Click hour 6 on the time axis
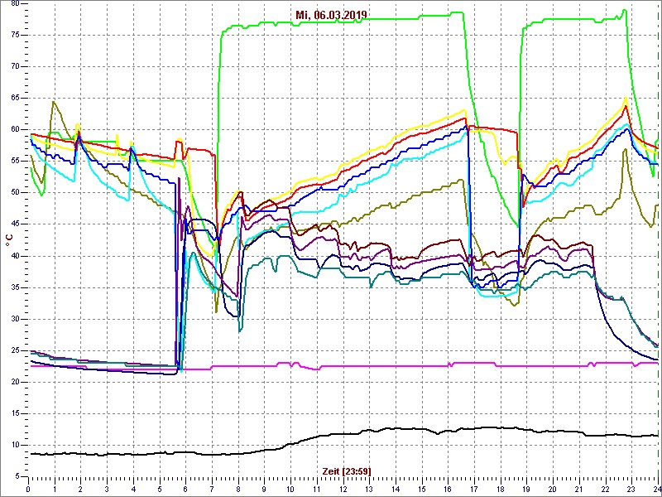 point(185,489)
